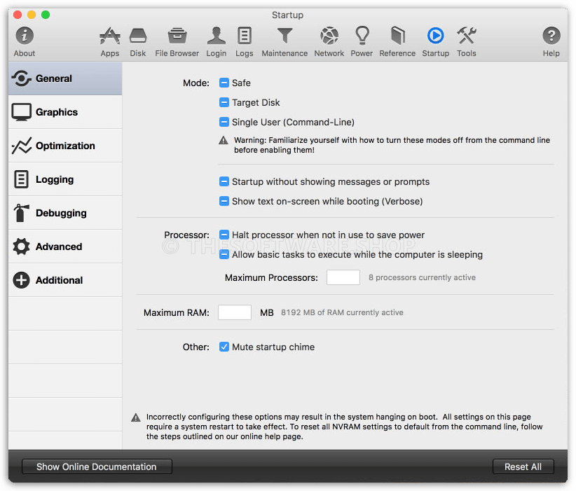Switch to the Network section
The height and width of the screenshot is (491, 576).
(329, 41)
